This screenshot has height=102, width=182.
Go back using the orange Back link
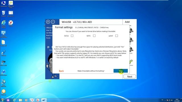(x=61, y=71)
